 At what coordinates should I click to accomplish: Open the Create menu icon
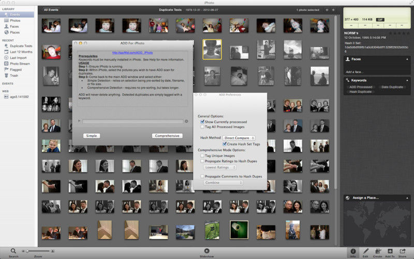pos(378,253)
